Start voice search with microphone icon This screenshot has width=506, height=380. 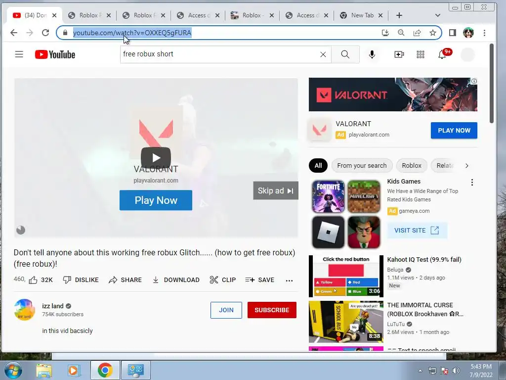[372, 54]
